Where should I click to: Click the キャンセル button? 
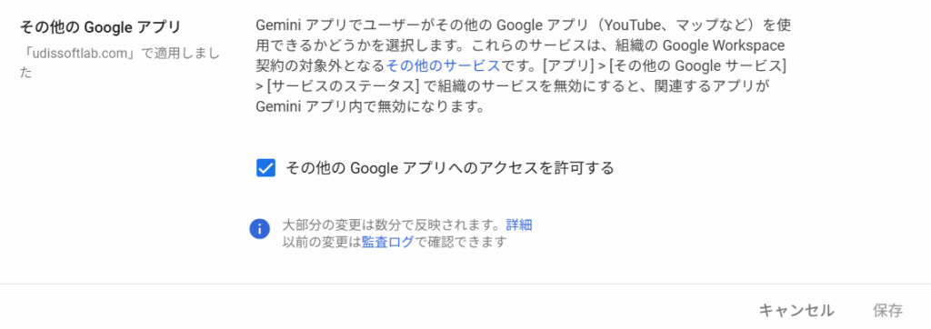[796, 310]
